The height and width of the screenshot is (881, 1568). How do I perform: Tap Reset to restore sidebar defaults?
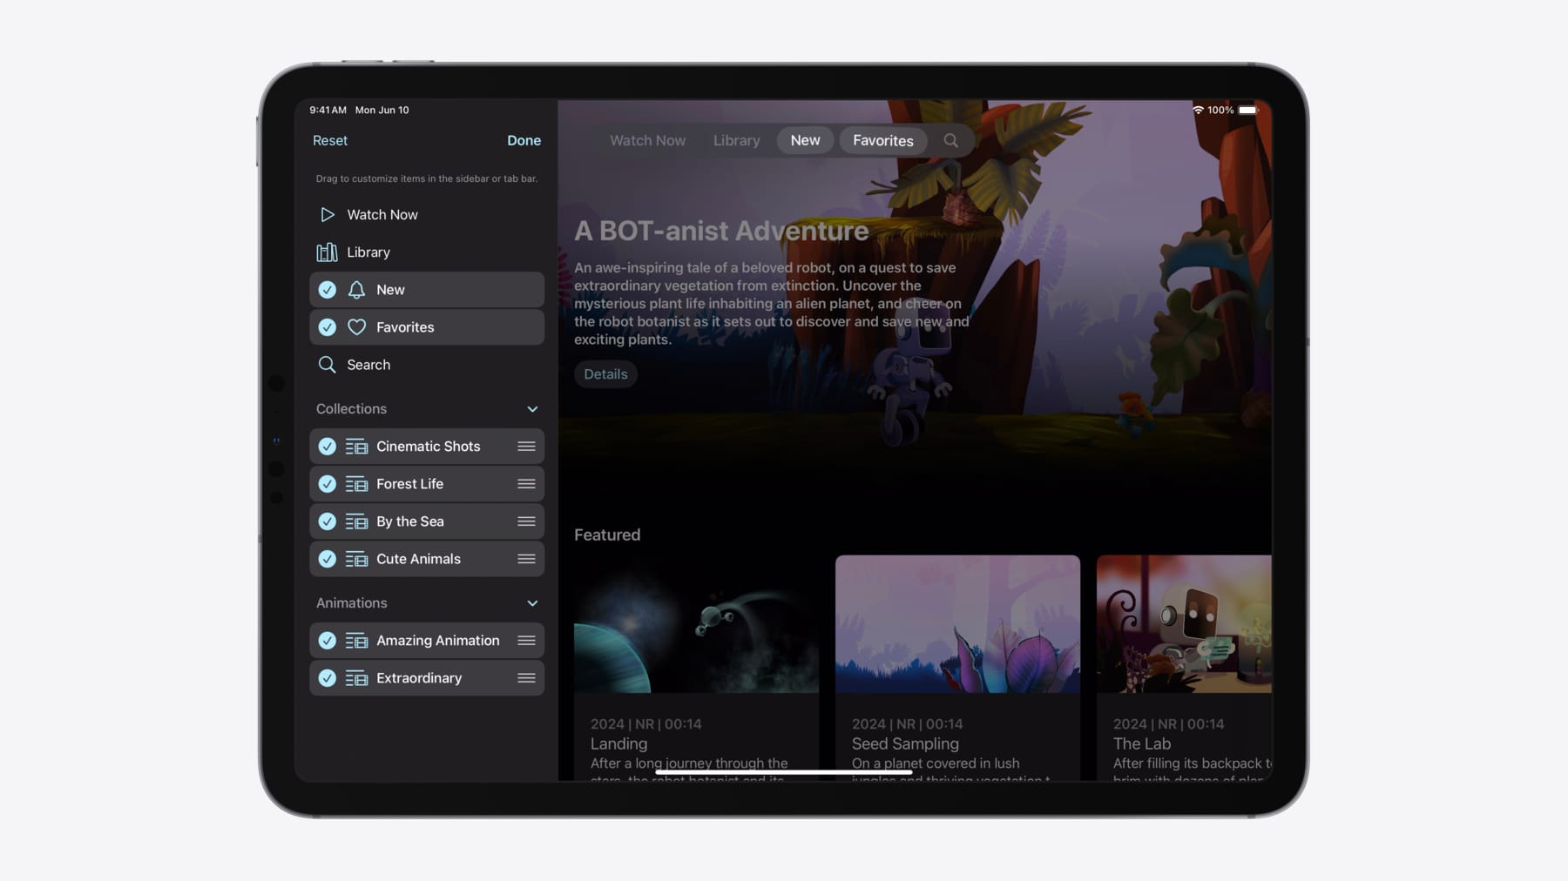click(x=330, y=140)
